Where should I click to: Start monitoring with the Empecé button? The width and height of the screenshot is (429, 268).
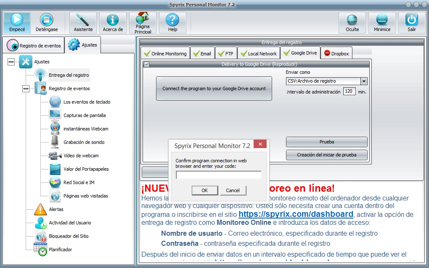[x=17, y=23]
